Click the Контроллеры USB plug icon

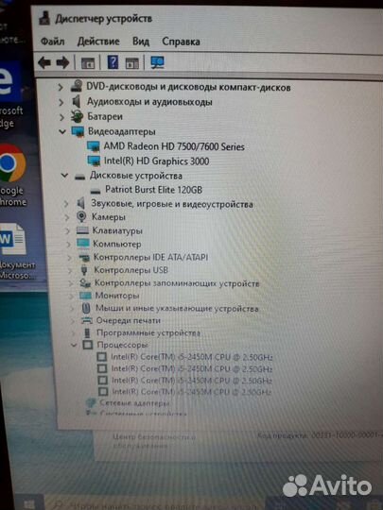tap(84, 270)
